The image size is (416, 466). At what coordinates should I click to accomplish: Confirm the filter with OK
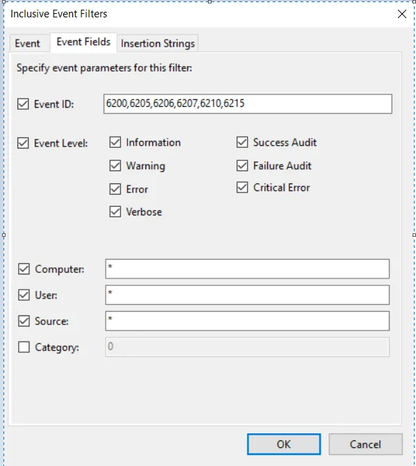pyautogui.click(x=284, y=444)
